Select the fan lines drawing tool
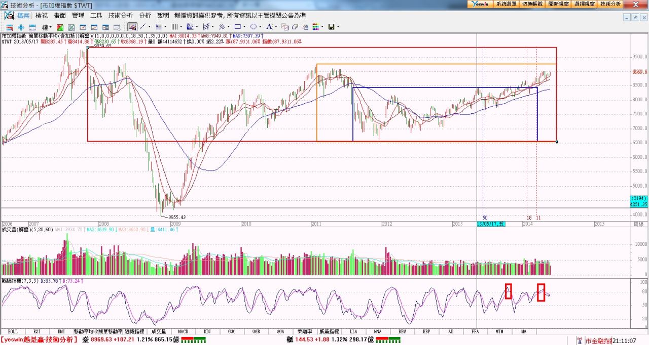 click(190, 27)
